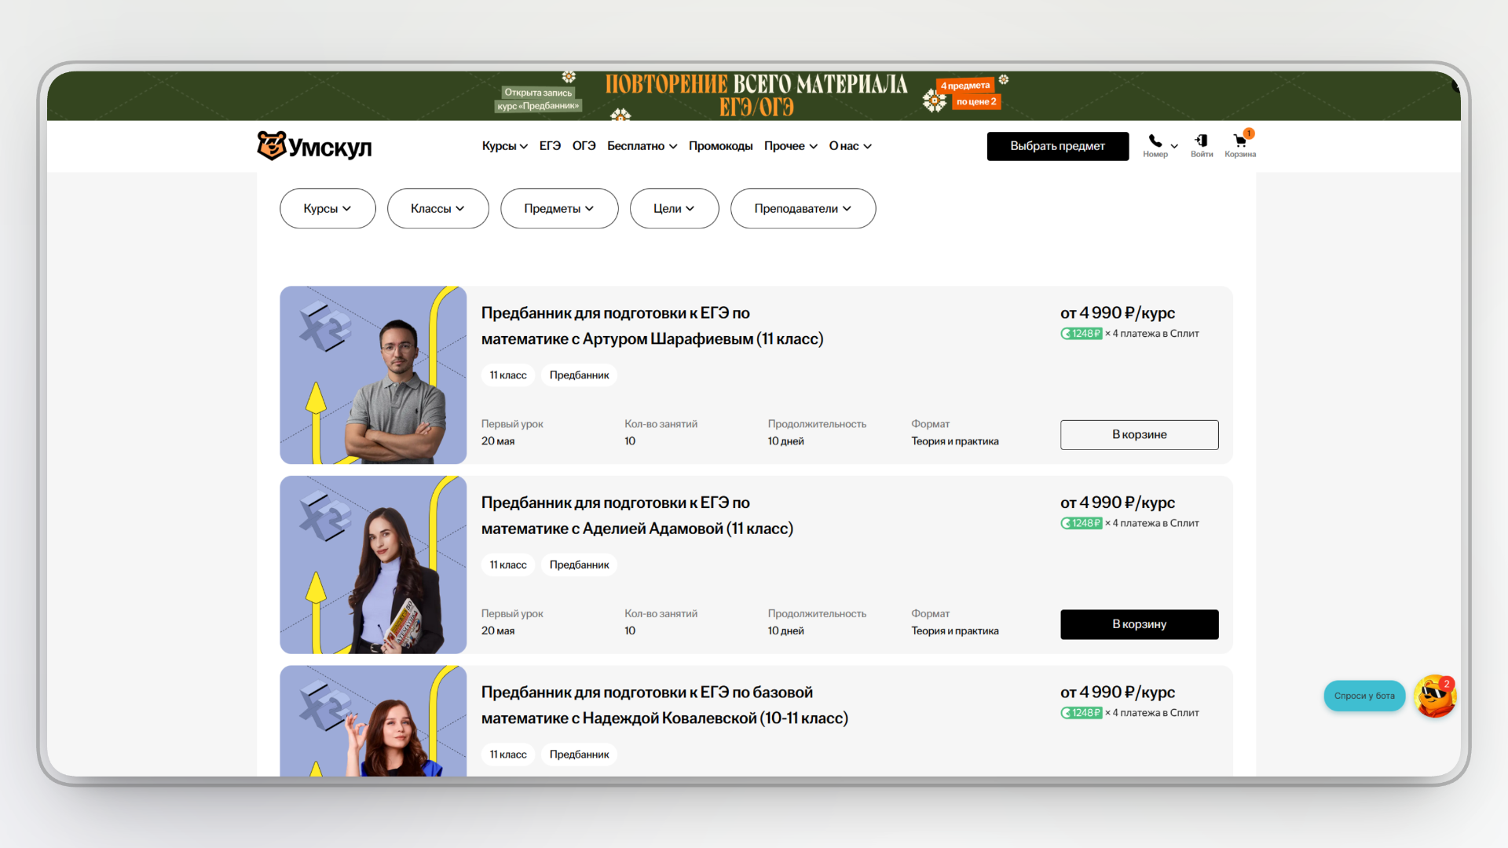Open the Повторение всего материала banner
This screenshot has width=1508, height=848.
pyautogui.click(x=756, y=95)
